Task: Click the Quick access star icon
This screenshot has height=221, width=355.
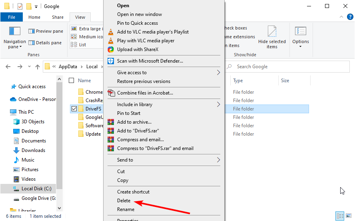Action: click(14, 87)
